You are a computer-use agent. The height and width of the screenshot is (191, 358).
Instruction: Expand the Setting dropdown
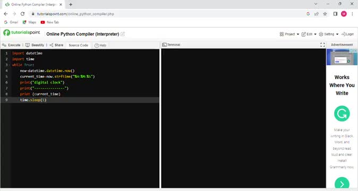(329, 34)
